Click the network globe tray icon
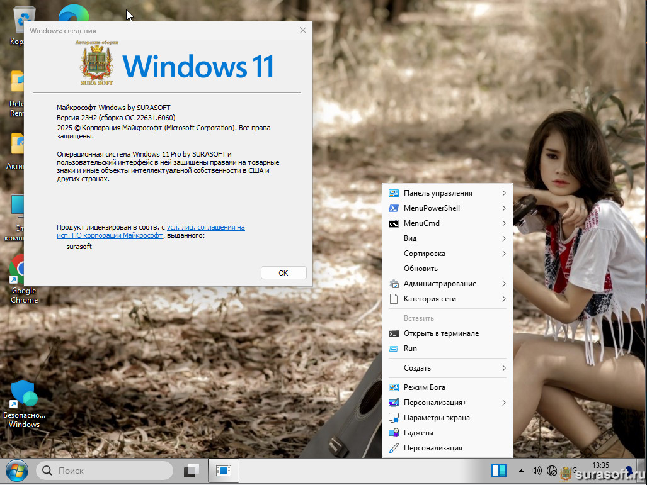This screenshot has height=485, width=647. click(552, 471)
